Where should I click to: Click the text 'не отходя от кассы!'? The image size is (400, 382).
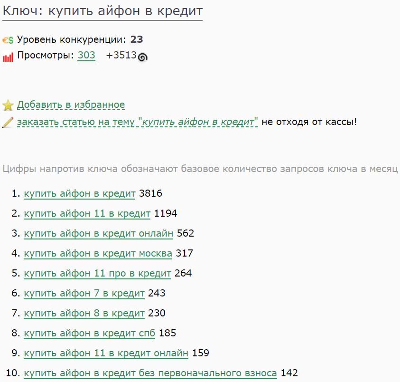coord(309,122)
